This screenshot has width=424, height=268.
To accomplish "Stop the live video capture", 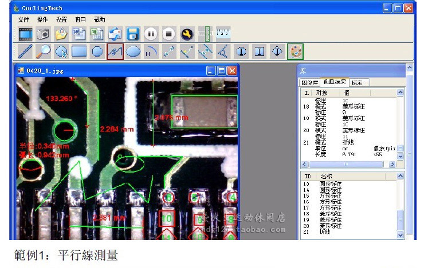I will tap(168, 34).
